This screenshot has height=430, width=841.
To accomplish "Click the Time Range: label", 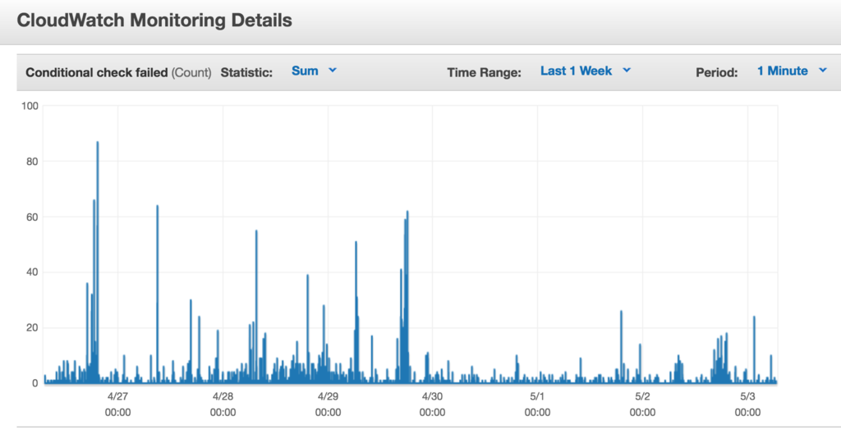I will point(485,72).
